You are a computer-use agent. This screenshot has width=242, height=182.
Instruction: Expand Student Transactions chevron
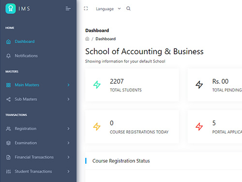coord(68,171)
